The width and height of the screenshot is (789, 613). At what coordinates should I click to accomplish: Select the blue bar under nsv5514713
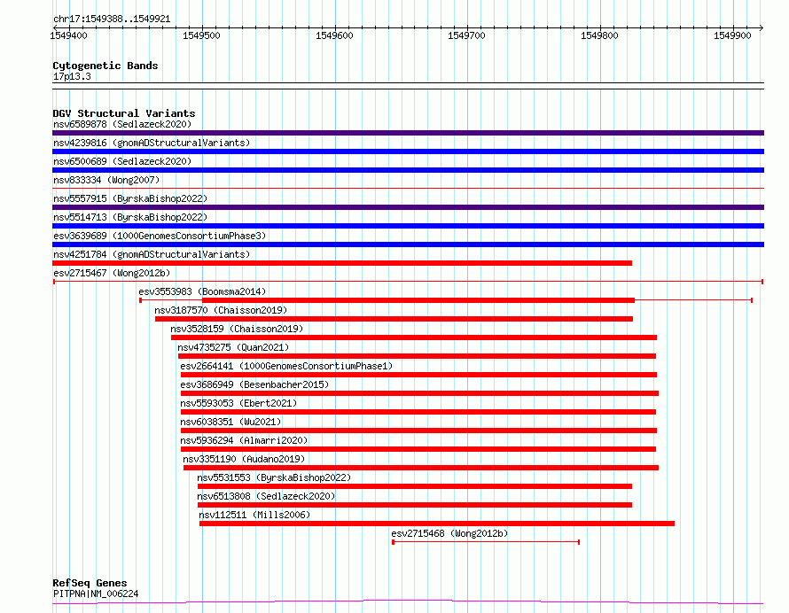pos(408,226)
